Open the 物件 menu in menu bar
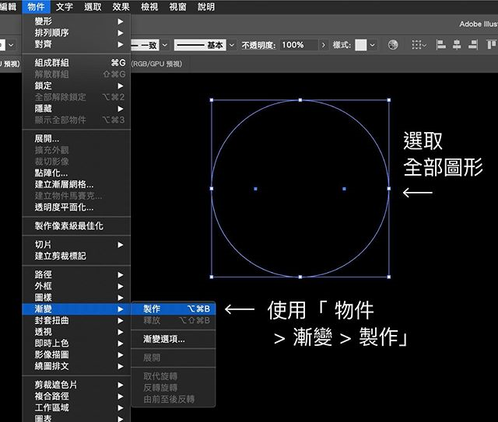498x422 pixels. [x=36, y=7]
